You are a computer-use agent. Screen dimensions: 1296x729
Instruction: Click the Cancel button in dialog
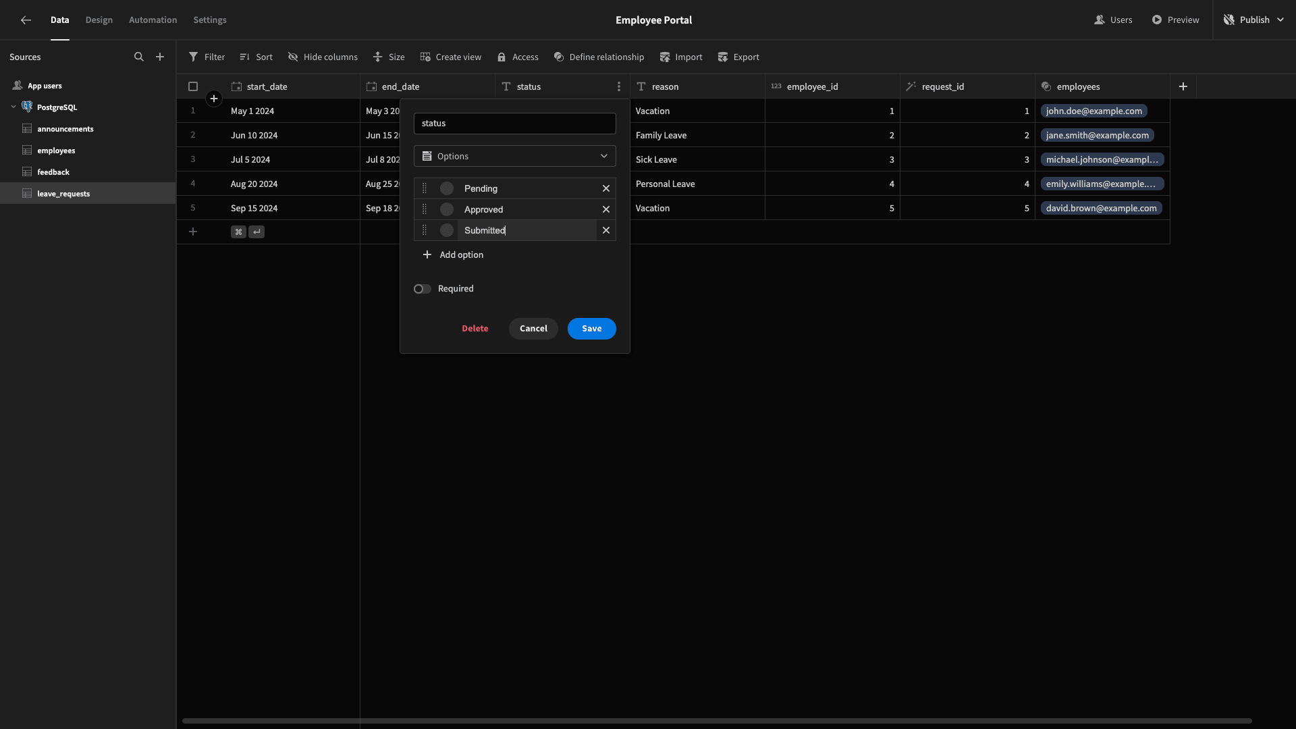533,329
